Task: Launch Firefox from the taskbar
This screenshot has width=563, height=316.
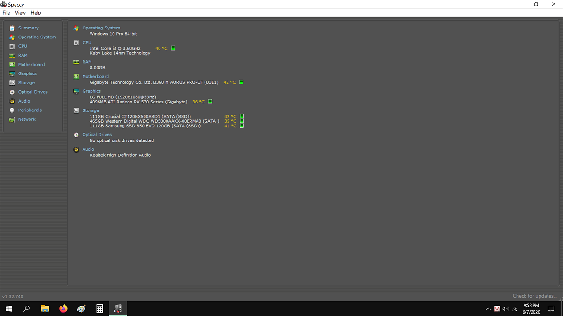Action: coord(63,309)
